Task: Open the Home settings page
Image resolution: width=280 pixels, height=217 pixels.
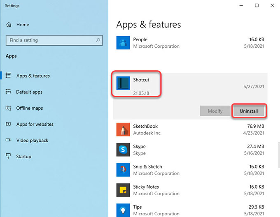Action: pyautogui.click(x=23, y=25)
